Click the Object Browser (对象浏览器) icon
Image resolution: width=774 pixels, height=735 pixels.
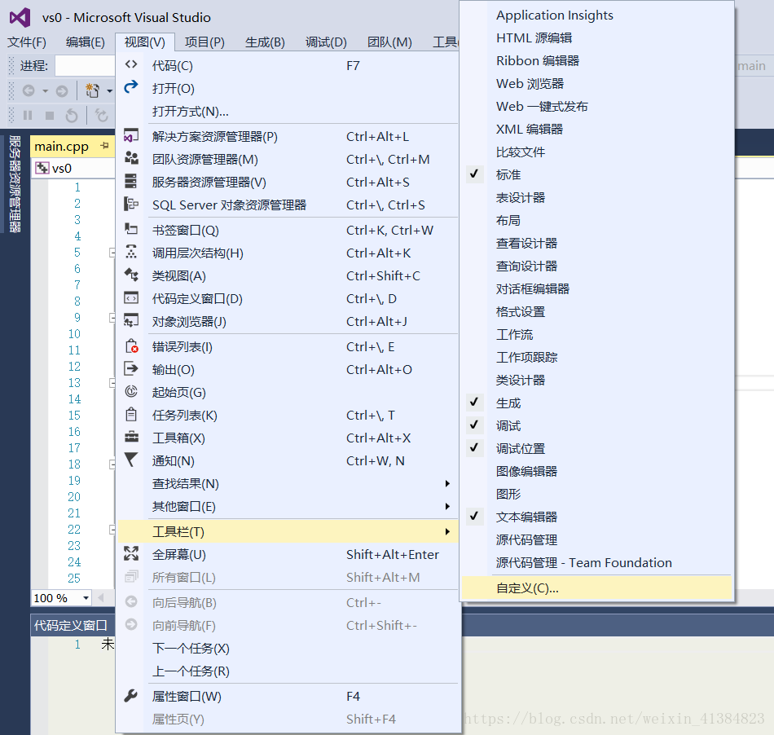tap(131, 320)
